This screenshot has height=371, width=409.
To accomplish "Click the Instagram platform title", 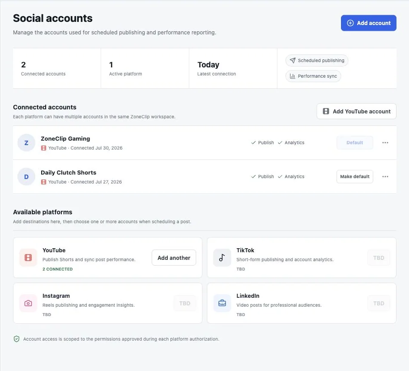I will pos(56,296).
